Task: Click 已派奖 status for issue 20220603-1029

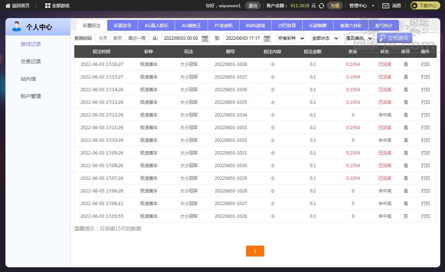Action: pos(385,178)
